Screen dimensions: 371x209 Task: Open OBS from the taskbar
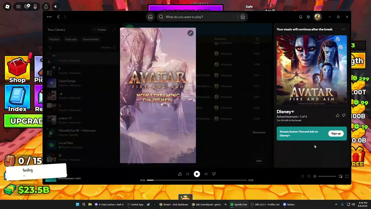(265, 204)
